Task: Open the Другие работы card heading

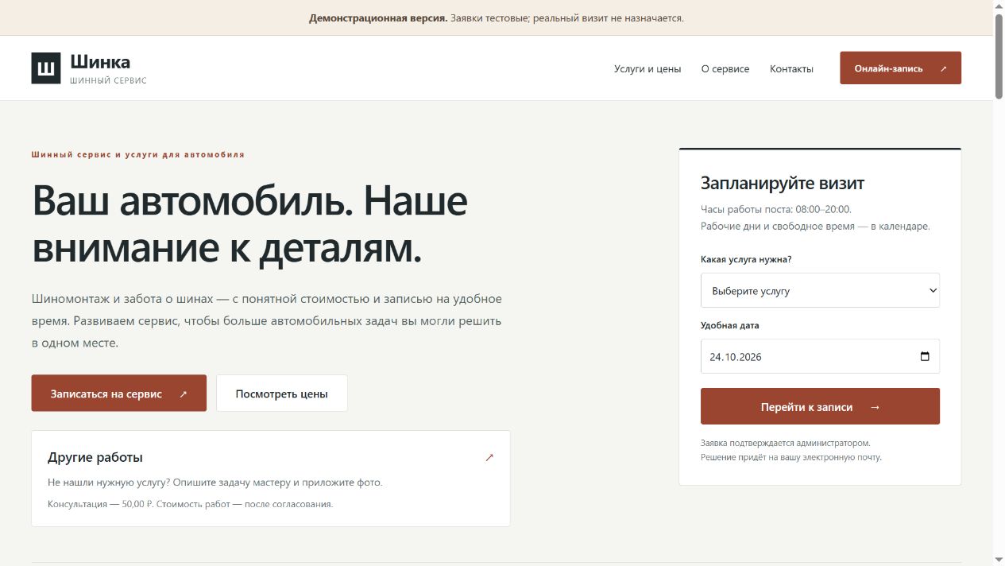Action: tap(95, 458)
